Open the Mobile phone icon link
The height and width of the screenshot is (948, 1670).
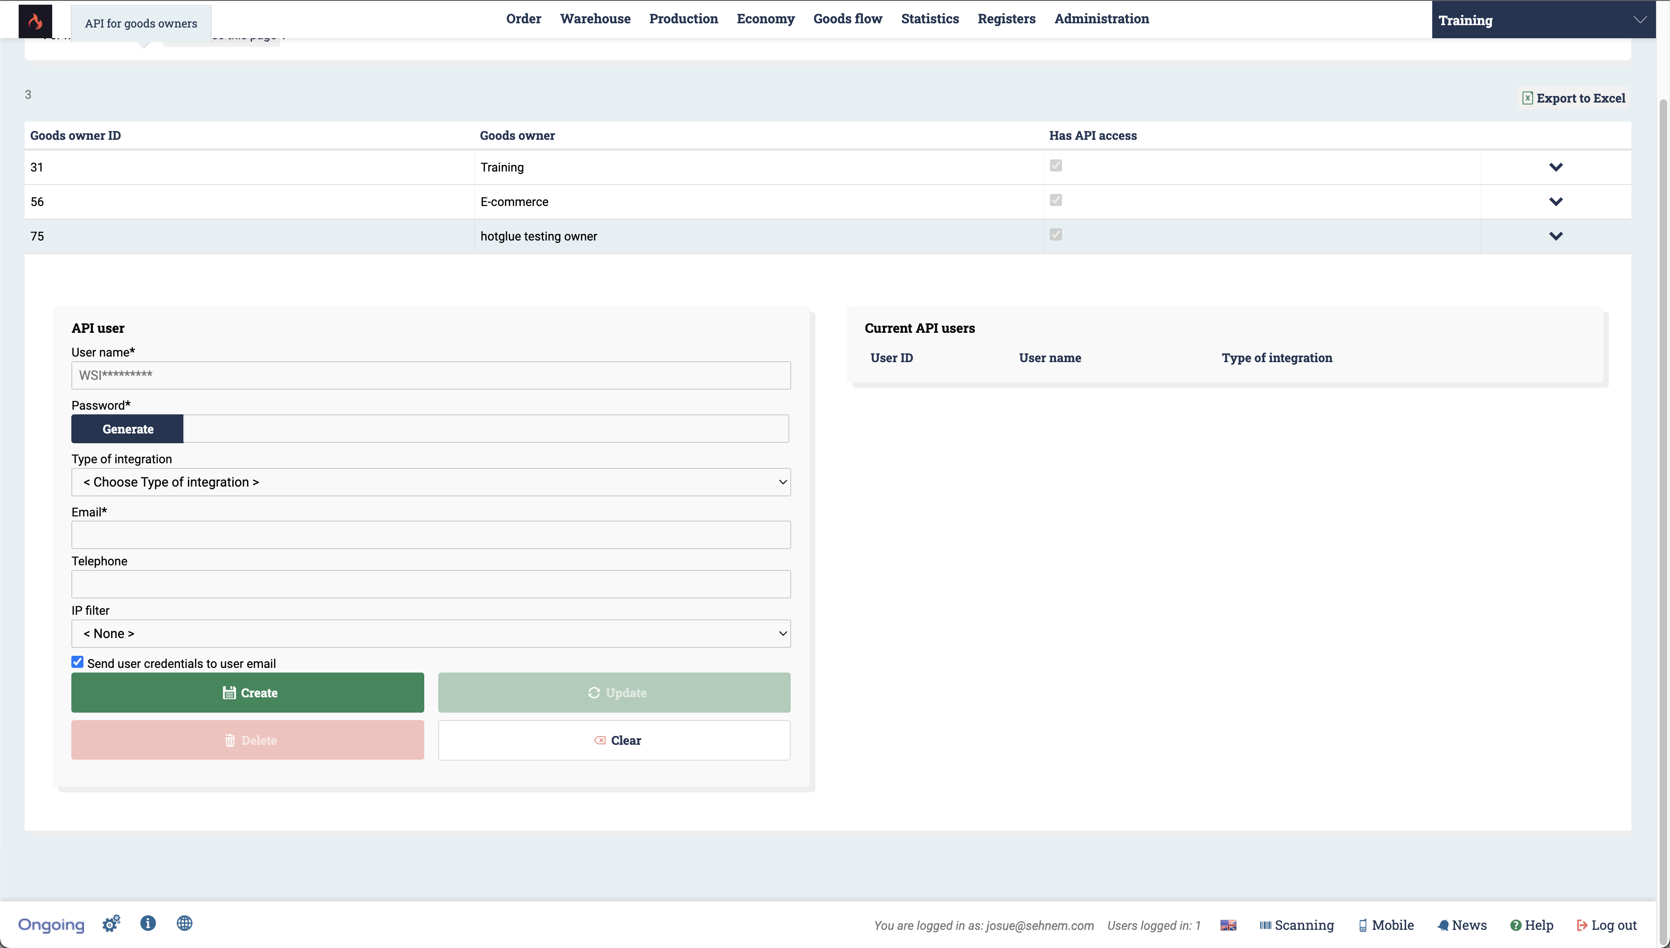coord(1363,925)
